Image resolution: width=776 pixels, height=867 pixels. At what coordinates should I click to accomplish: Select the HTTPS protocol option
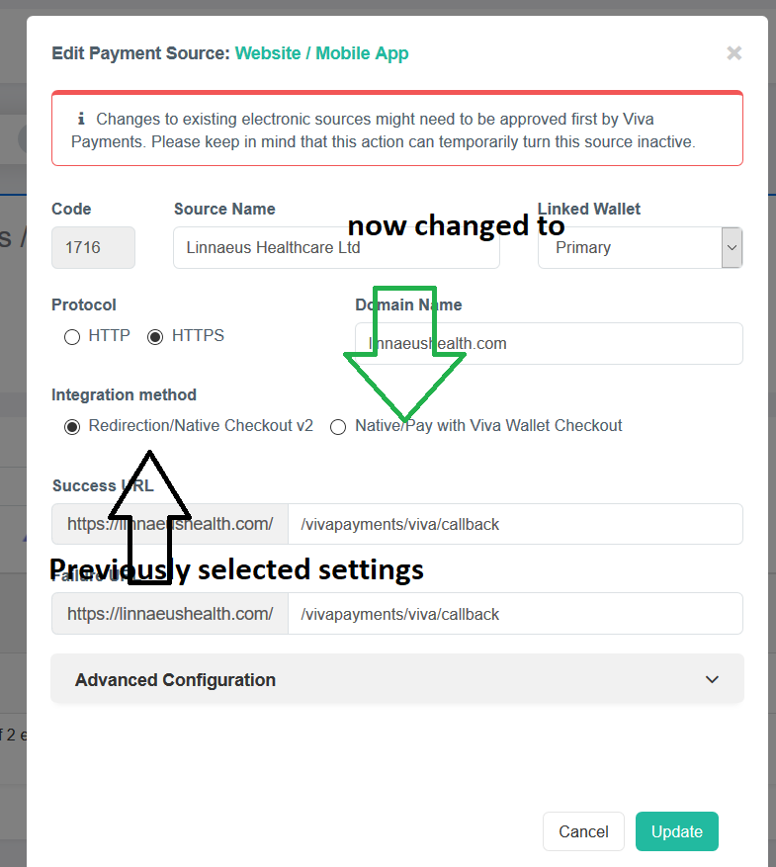(x=155, y=336)
